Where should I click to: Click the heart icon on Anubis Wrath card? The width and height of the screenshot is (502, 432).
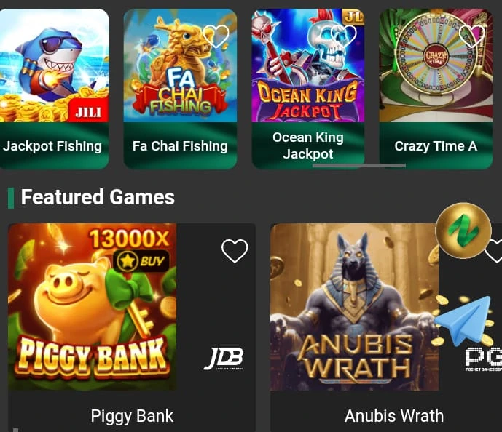(x=493, y=250)
